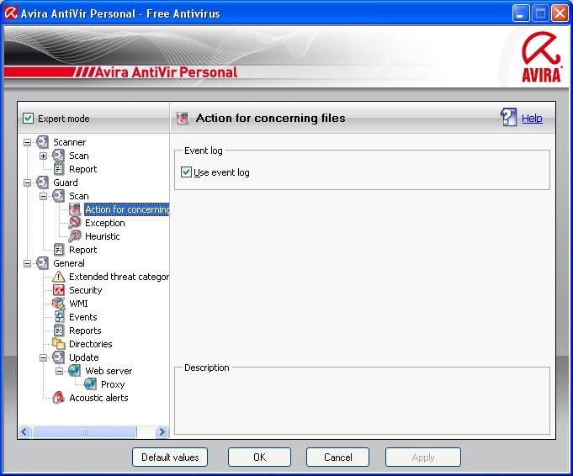Disable the Expert mode checkbox
This screenshot has height=476, width=573.
[28, 119]
